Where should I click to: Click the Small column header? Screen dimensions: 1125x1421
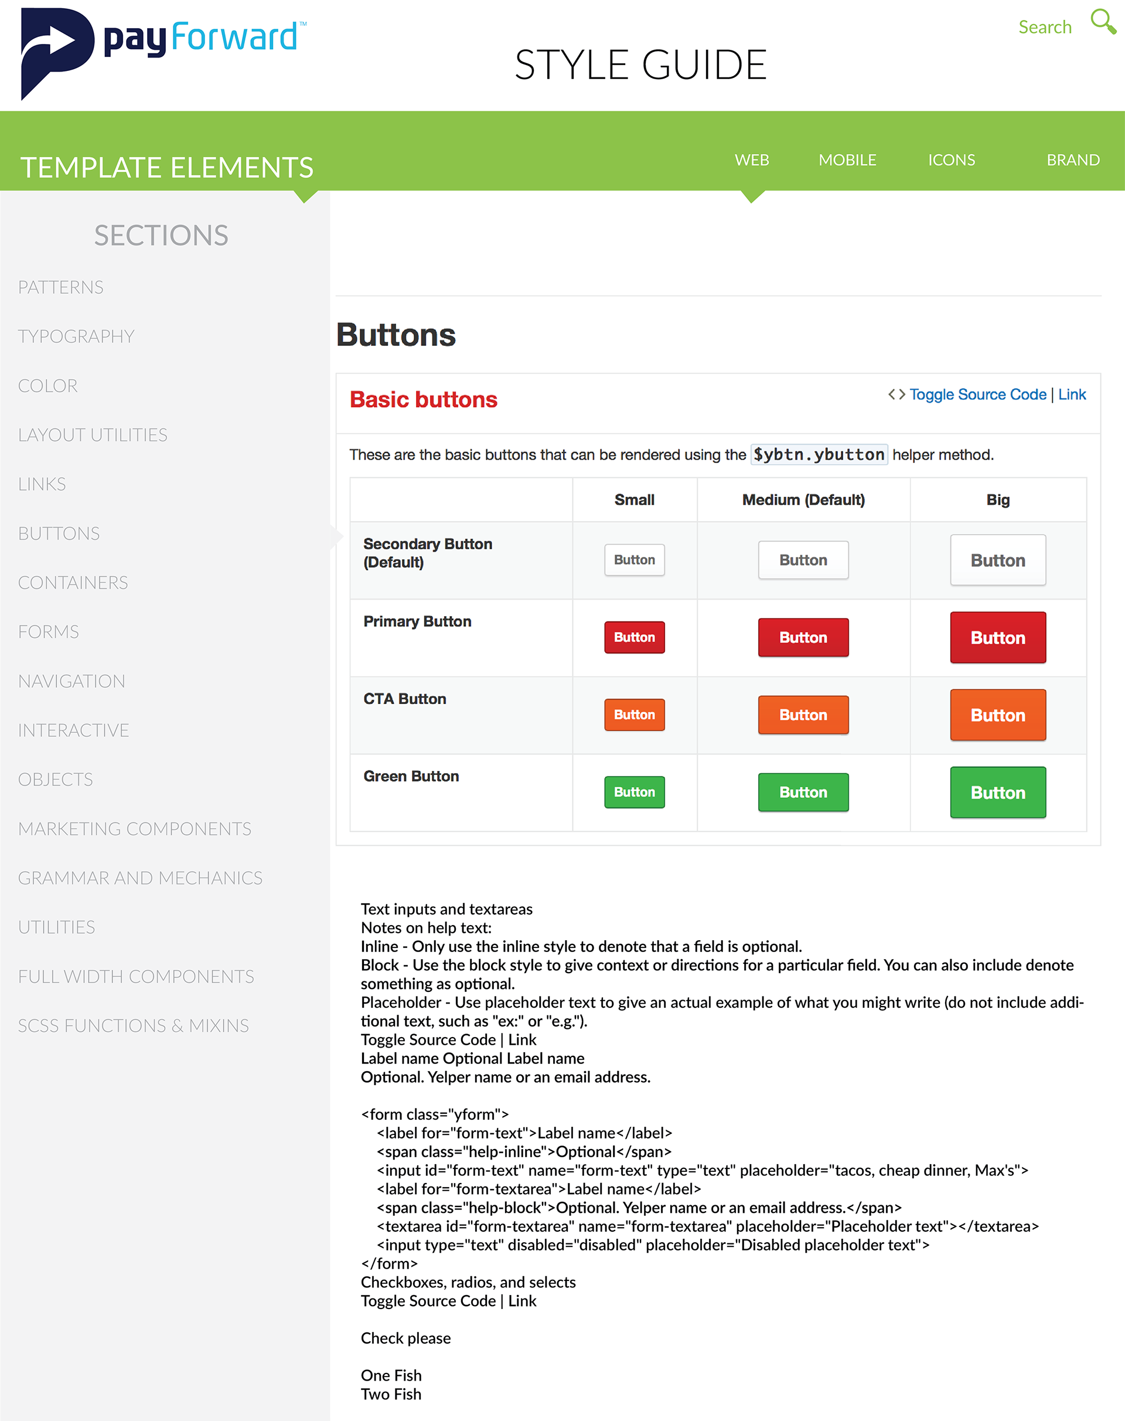[635, 499]
